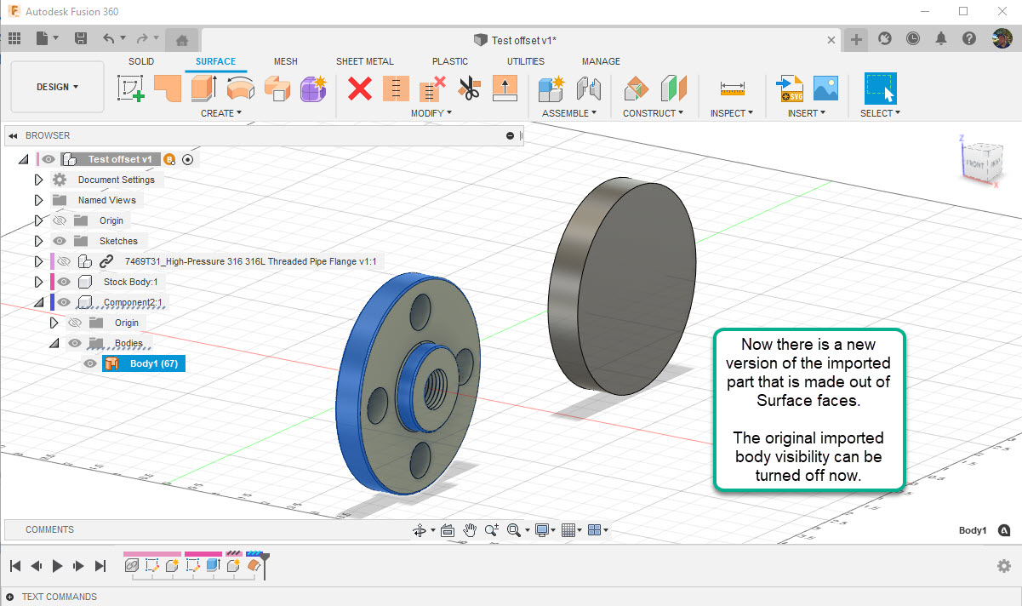1022x606 pixels.
Task: Click the Offset Plane construct icon
Action: [637, 88]
